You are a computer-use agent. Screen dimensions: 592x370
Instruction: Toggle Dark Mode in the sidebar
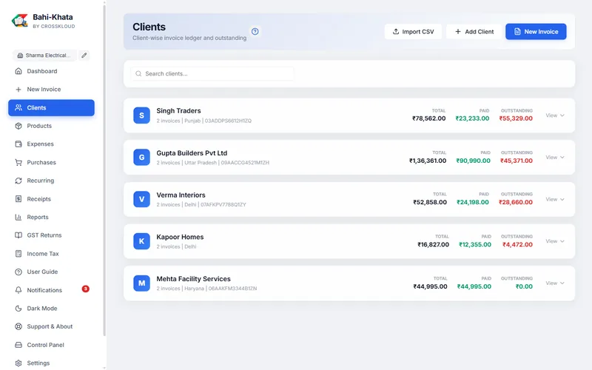point(51,309)
